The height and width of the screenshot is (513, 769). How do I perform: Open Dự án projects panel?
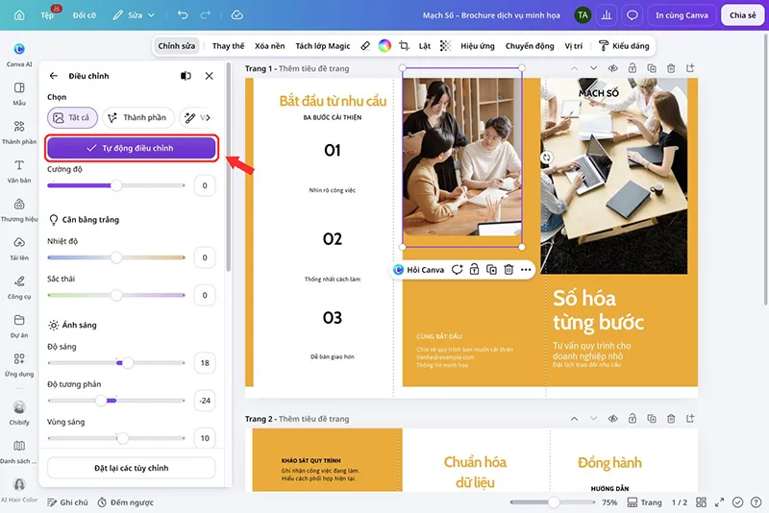point(19,326)
